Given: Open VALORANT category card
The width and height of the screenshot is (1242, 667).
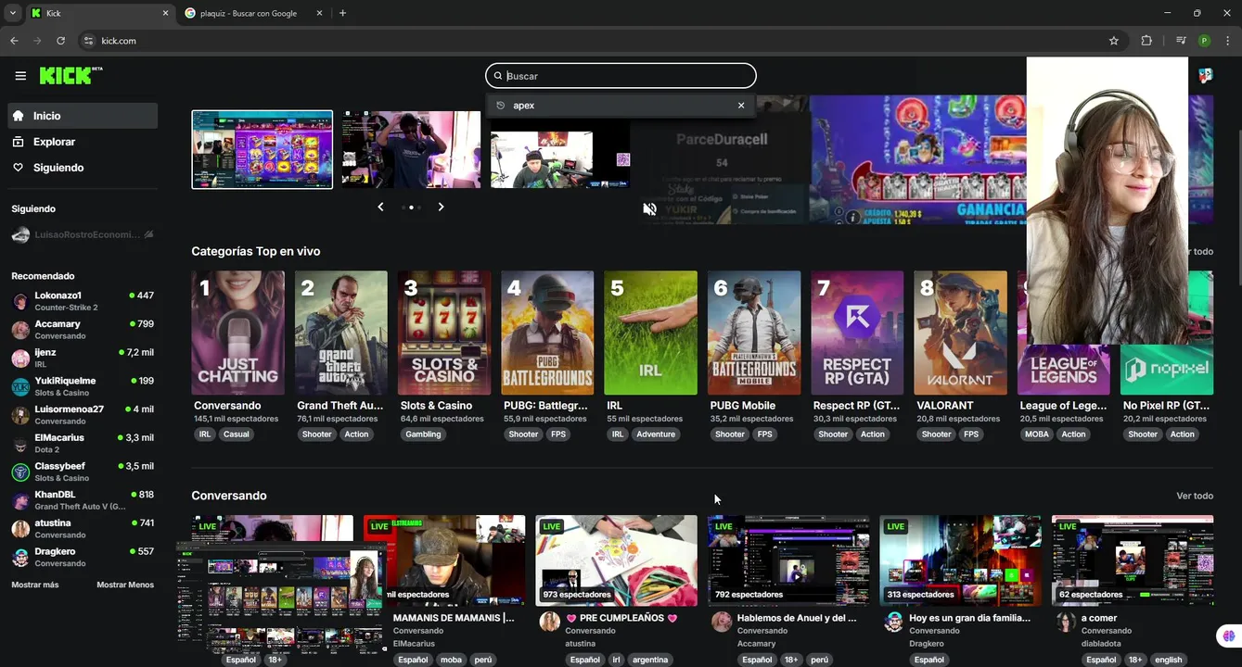Looking at the screenshot, I should coord(960,333).
